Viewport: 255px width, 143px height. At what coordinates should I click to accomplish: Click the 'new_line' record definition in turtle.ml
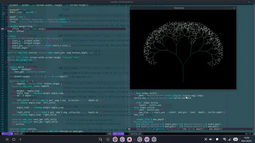tap(181, 112)
